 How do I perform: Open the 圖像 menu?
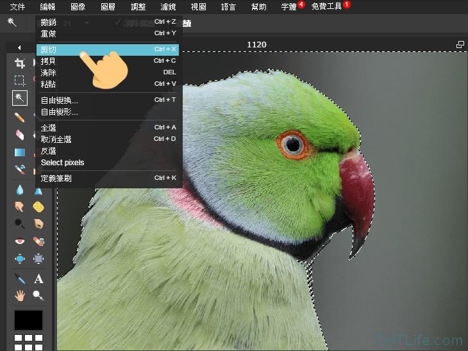click(78, 6)
